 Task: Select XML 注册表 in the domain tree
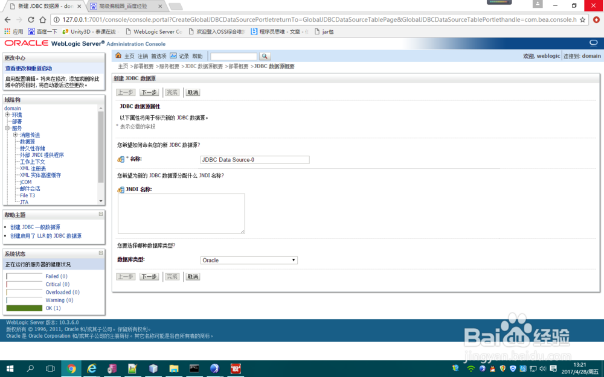(x=33, y=168)
